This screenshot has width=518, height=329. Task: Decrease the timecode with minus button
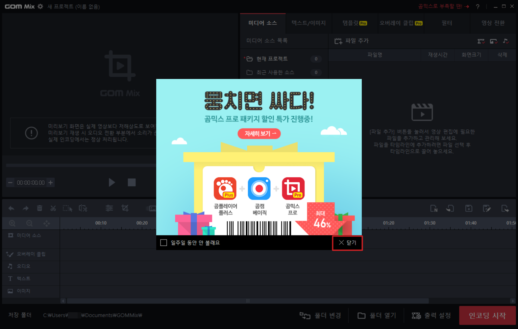pyautogui.click(x=11, y=183)
